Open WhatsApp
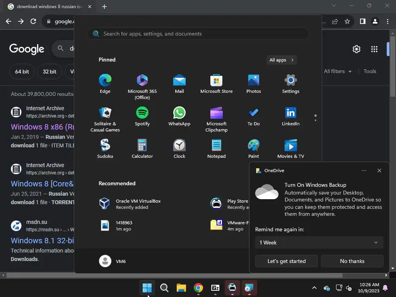Screen dimensions: 396x297 click(x=179, y=116)
